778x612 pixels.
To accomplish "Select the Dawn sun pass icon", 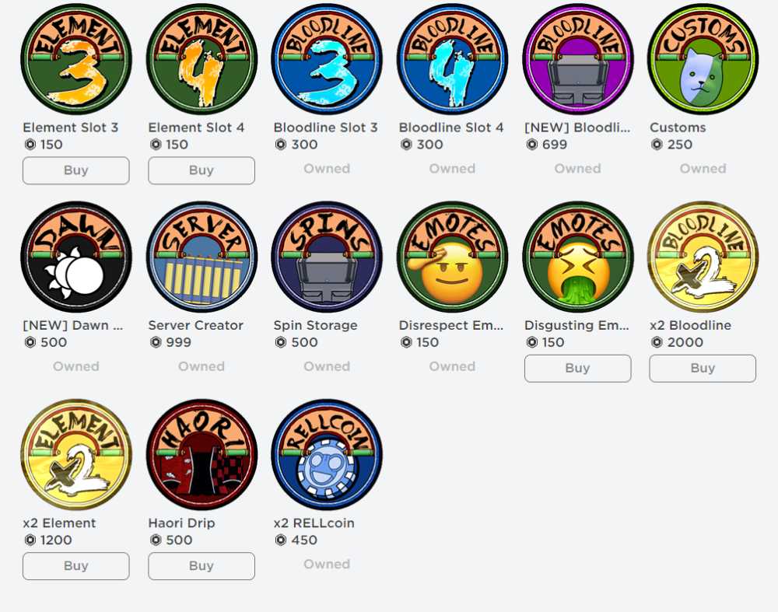I will coord(76,257).
